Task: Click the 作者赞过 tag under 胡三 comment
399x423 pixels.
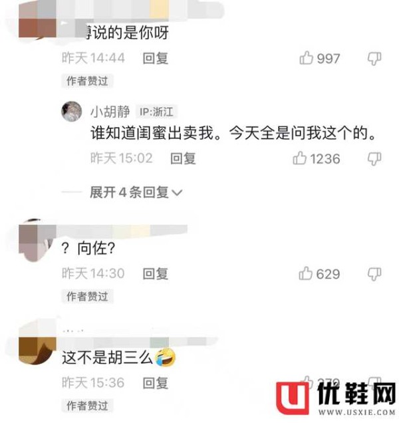Action: pos(87,406)
